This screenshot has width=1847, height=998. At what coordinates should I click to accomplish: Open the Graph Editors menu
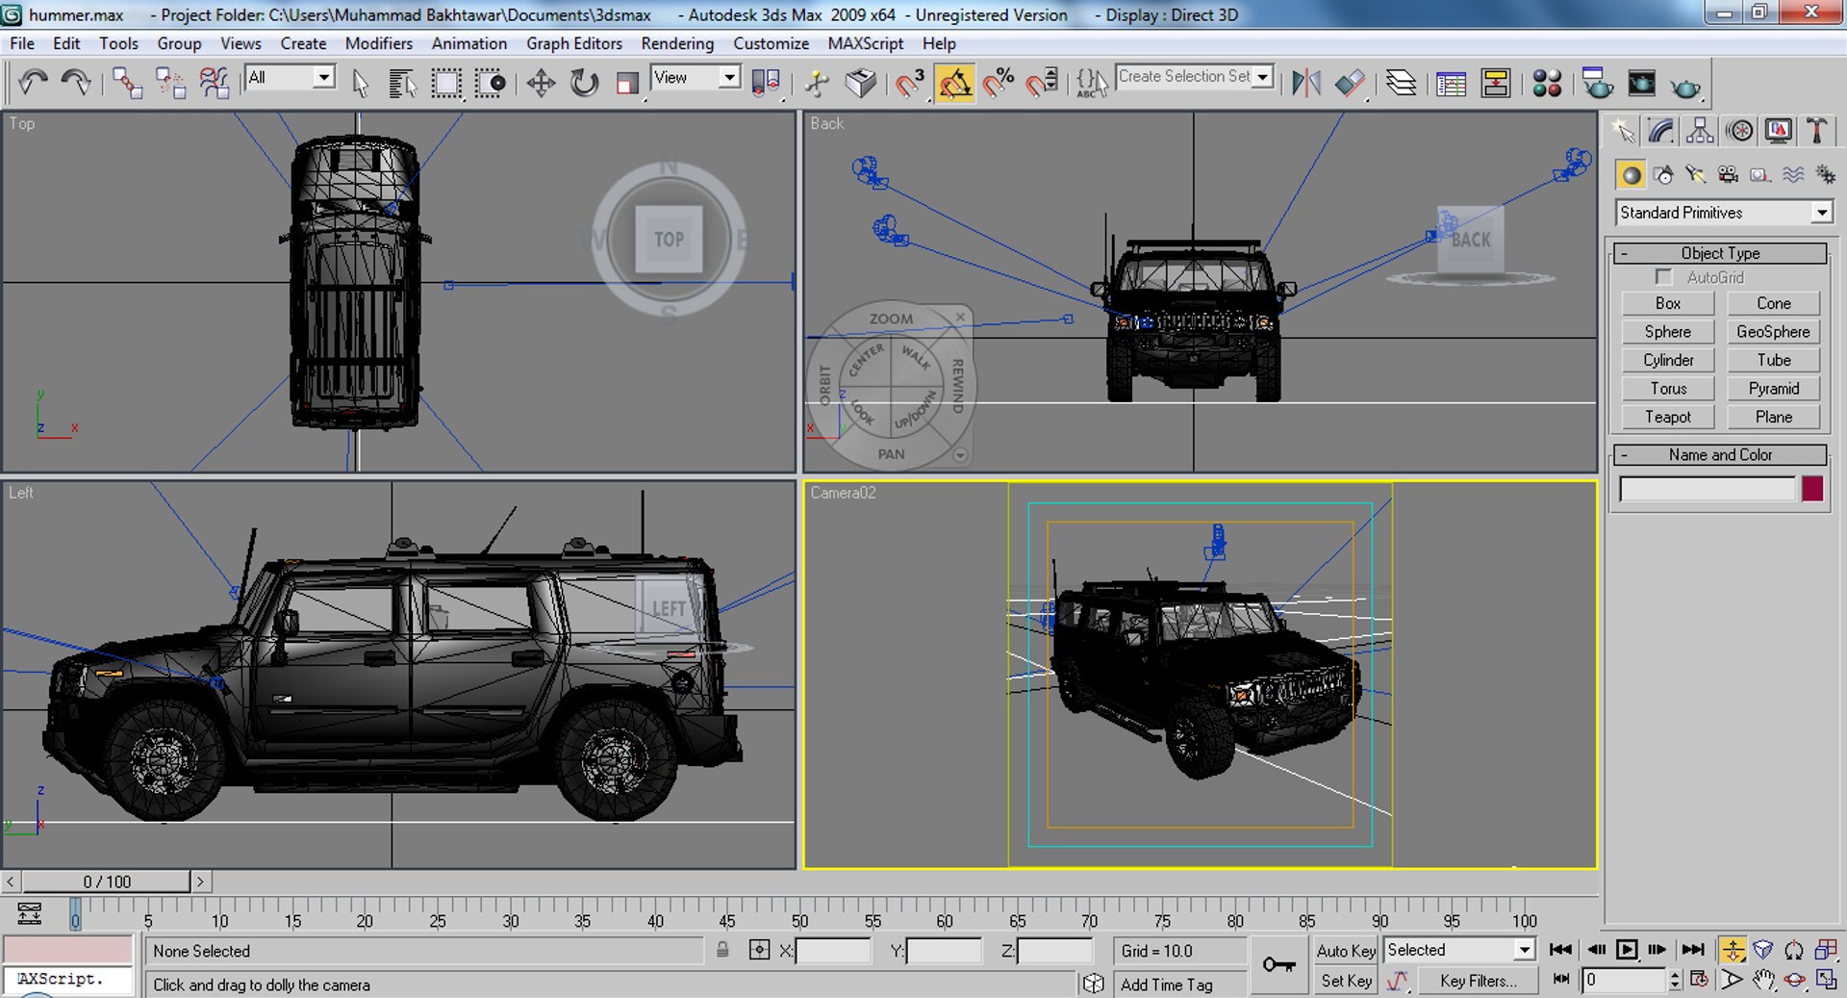[573, 43]
